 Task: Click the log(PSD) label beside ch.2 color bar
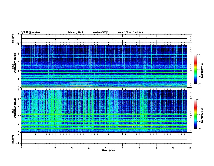click(x=202, y=115)
